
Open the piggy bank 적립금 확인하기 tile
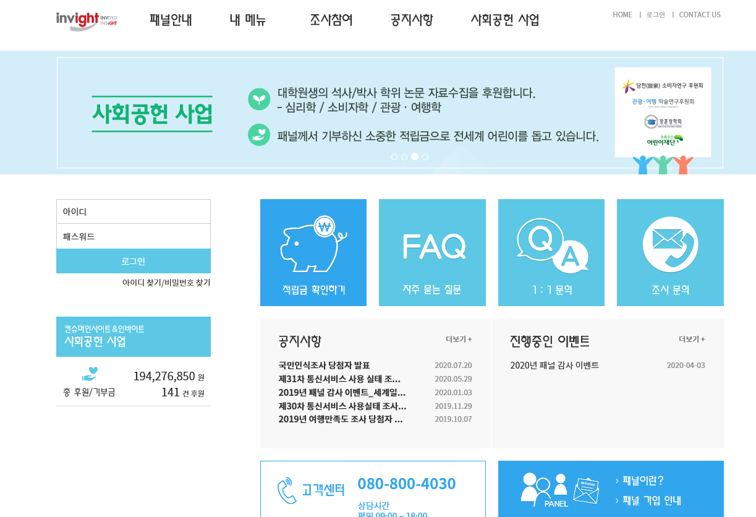point(313,252)
